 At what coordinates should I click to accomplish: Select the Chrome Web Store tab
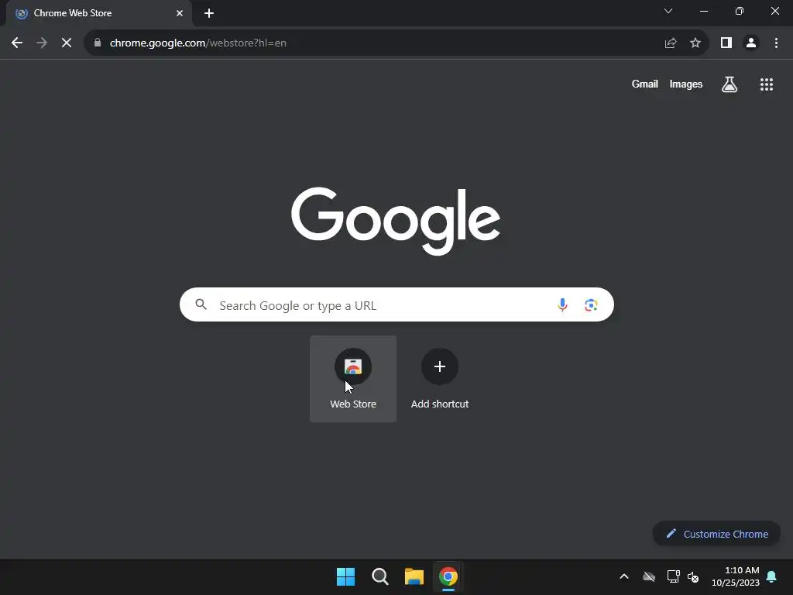[98, 13]
